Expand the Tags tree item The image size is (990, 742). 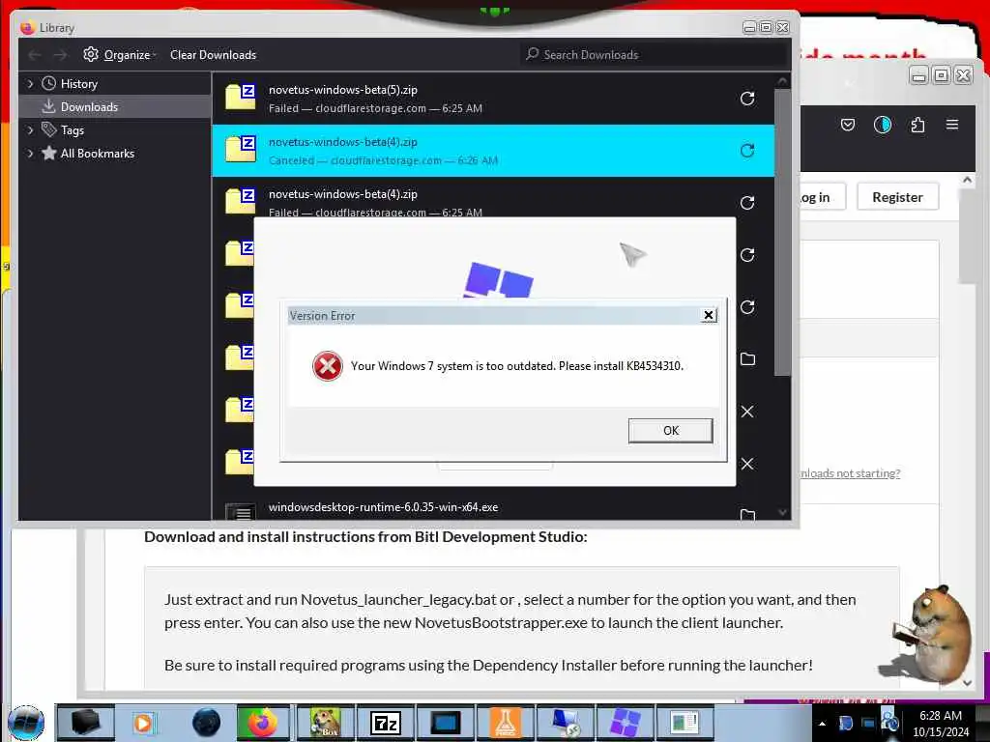tap(30, 130)
